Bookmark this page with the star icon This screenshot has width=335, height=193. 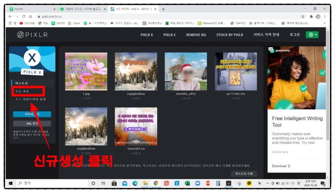[x=303, y=17]
